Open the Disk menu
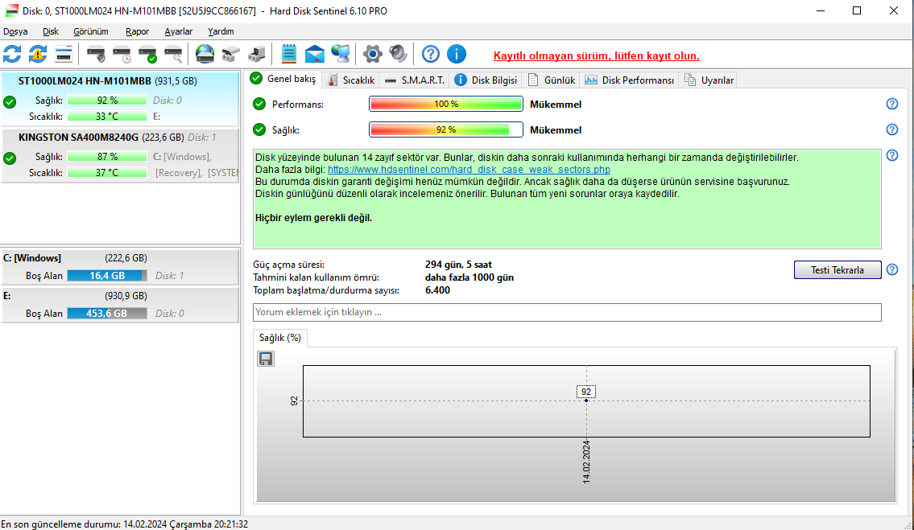 coord(50,31)
